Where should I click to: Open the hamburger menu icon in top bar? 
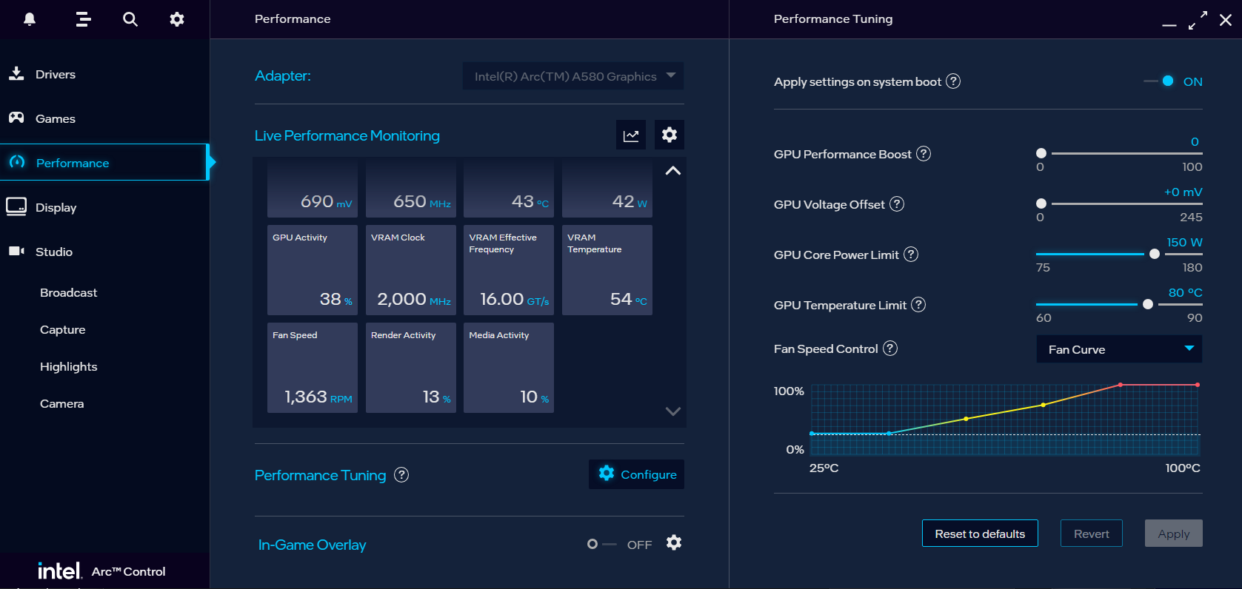(x=83, y=19)
